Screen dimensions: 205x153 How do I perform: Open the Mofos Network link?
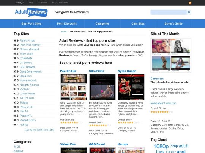click(x=28, y=80)
